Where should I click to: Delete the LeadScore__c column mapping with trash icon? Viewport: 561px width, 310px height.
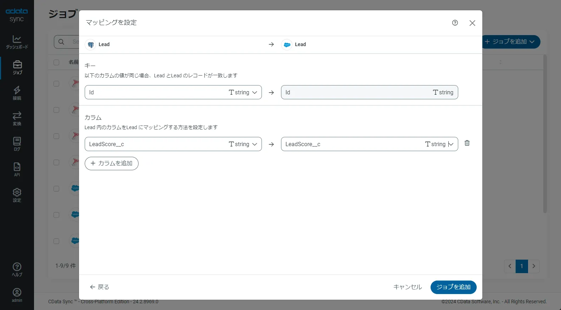(467, 143)
